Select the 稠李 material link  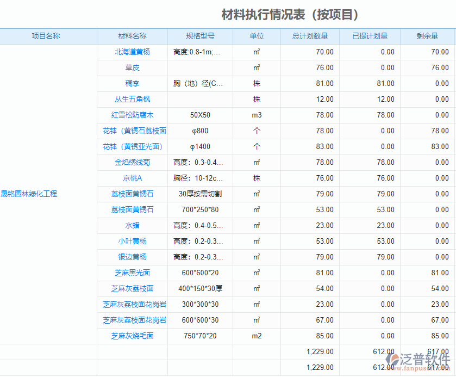point(132,84)
